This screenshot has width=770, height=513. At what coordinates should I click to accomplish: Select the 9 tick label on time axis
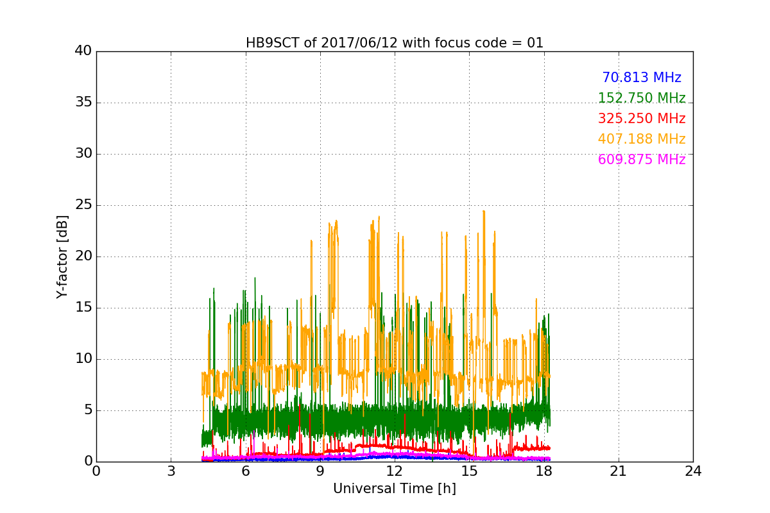click(320, 471)
